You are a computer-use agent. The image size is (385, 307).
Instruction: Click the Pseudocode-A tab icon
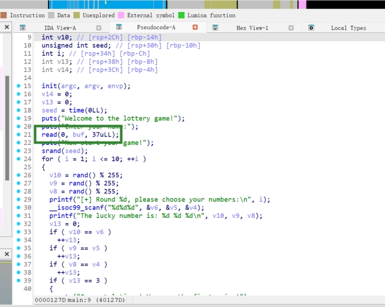coord(119,28)
